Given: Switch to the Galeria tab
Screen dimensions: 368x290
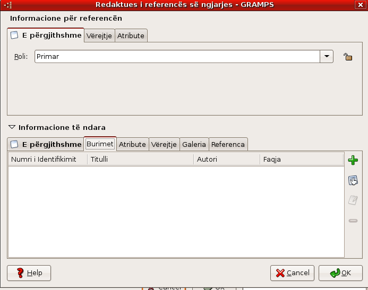Looking at the screenshot, I should click(x=194, y=144).
